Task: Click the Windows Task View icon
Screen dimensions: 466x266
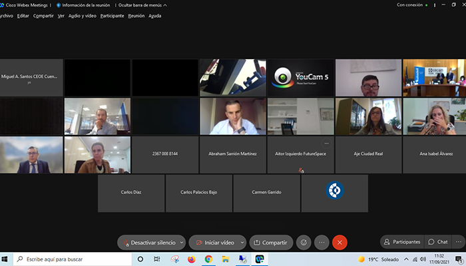Action: point(157,259)
